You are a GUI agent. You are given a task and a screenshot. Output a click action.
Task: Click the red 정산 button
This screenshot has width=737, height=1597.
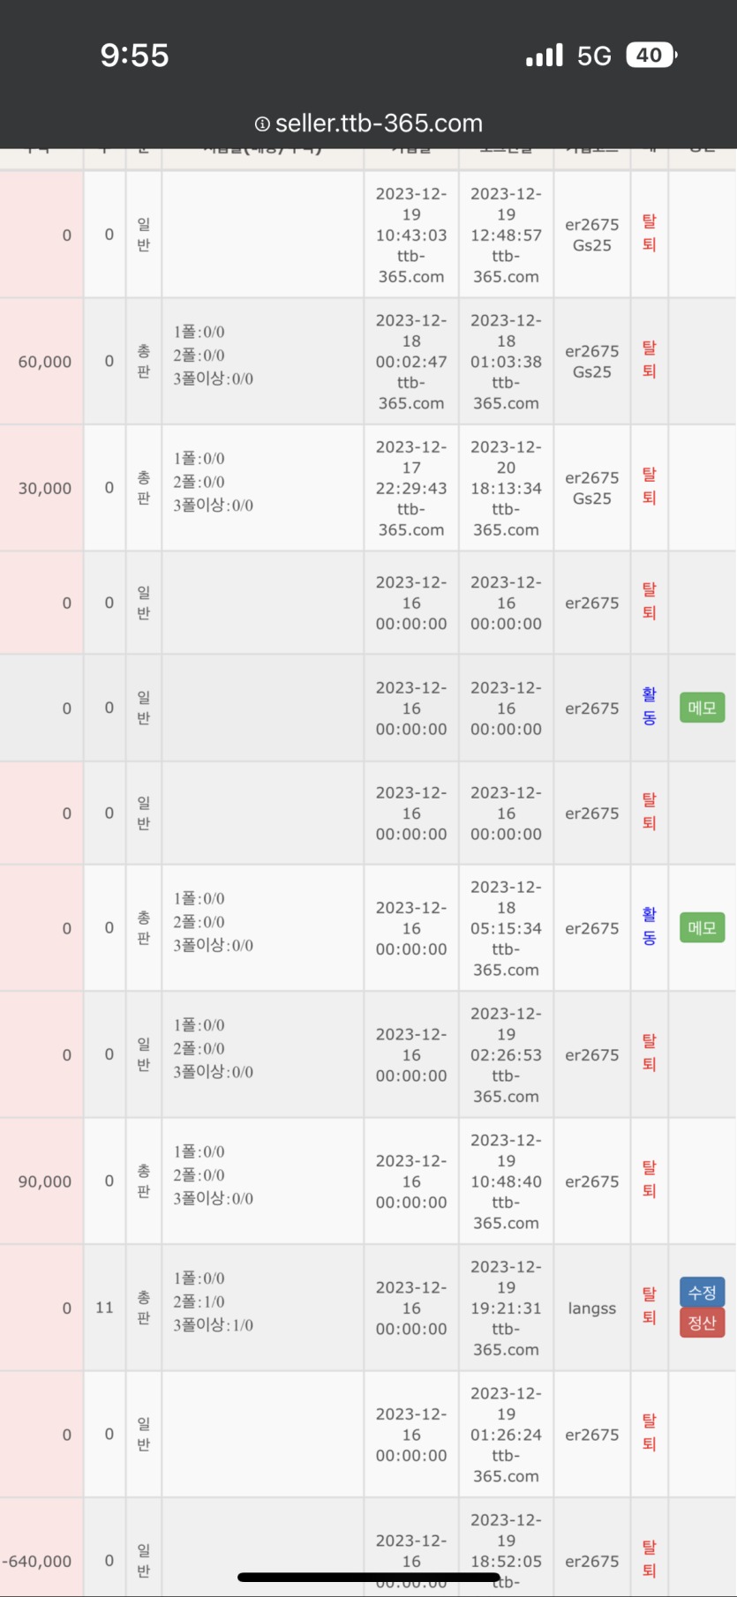pos(703,1323)
